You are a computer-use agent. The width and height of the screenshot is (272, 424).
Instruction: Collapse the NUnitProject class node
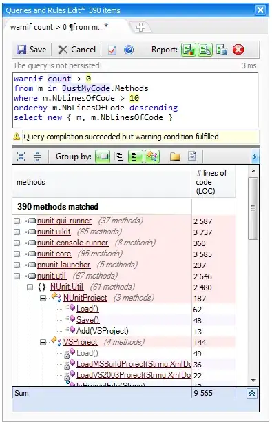point(43,299)
